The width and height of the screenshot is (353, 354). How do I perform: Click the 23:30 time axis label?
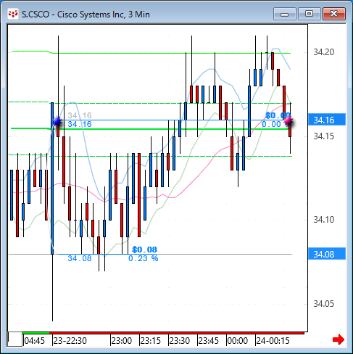tap(179, 341)
